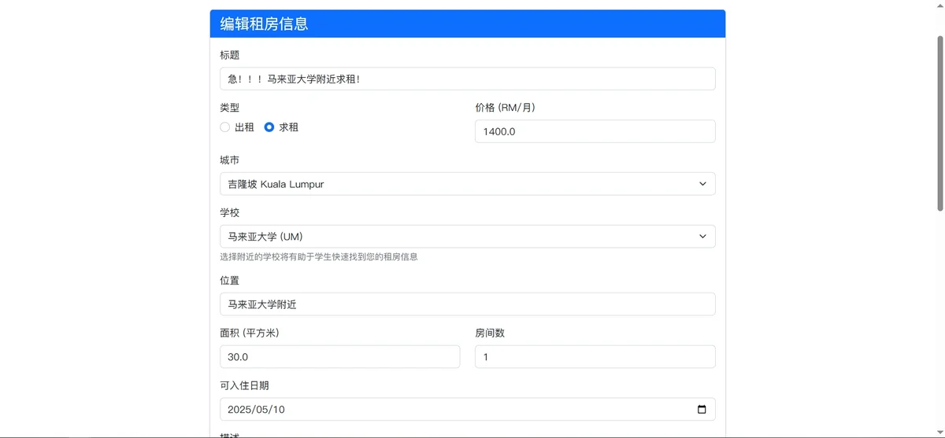The width and height of the screenshot is (945, 438).
Task: Click the 面积 (平方米) area field
Action: (x=340, y=357)
